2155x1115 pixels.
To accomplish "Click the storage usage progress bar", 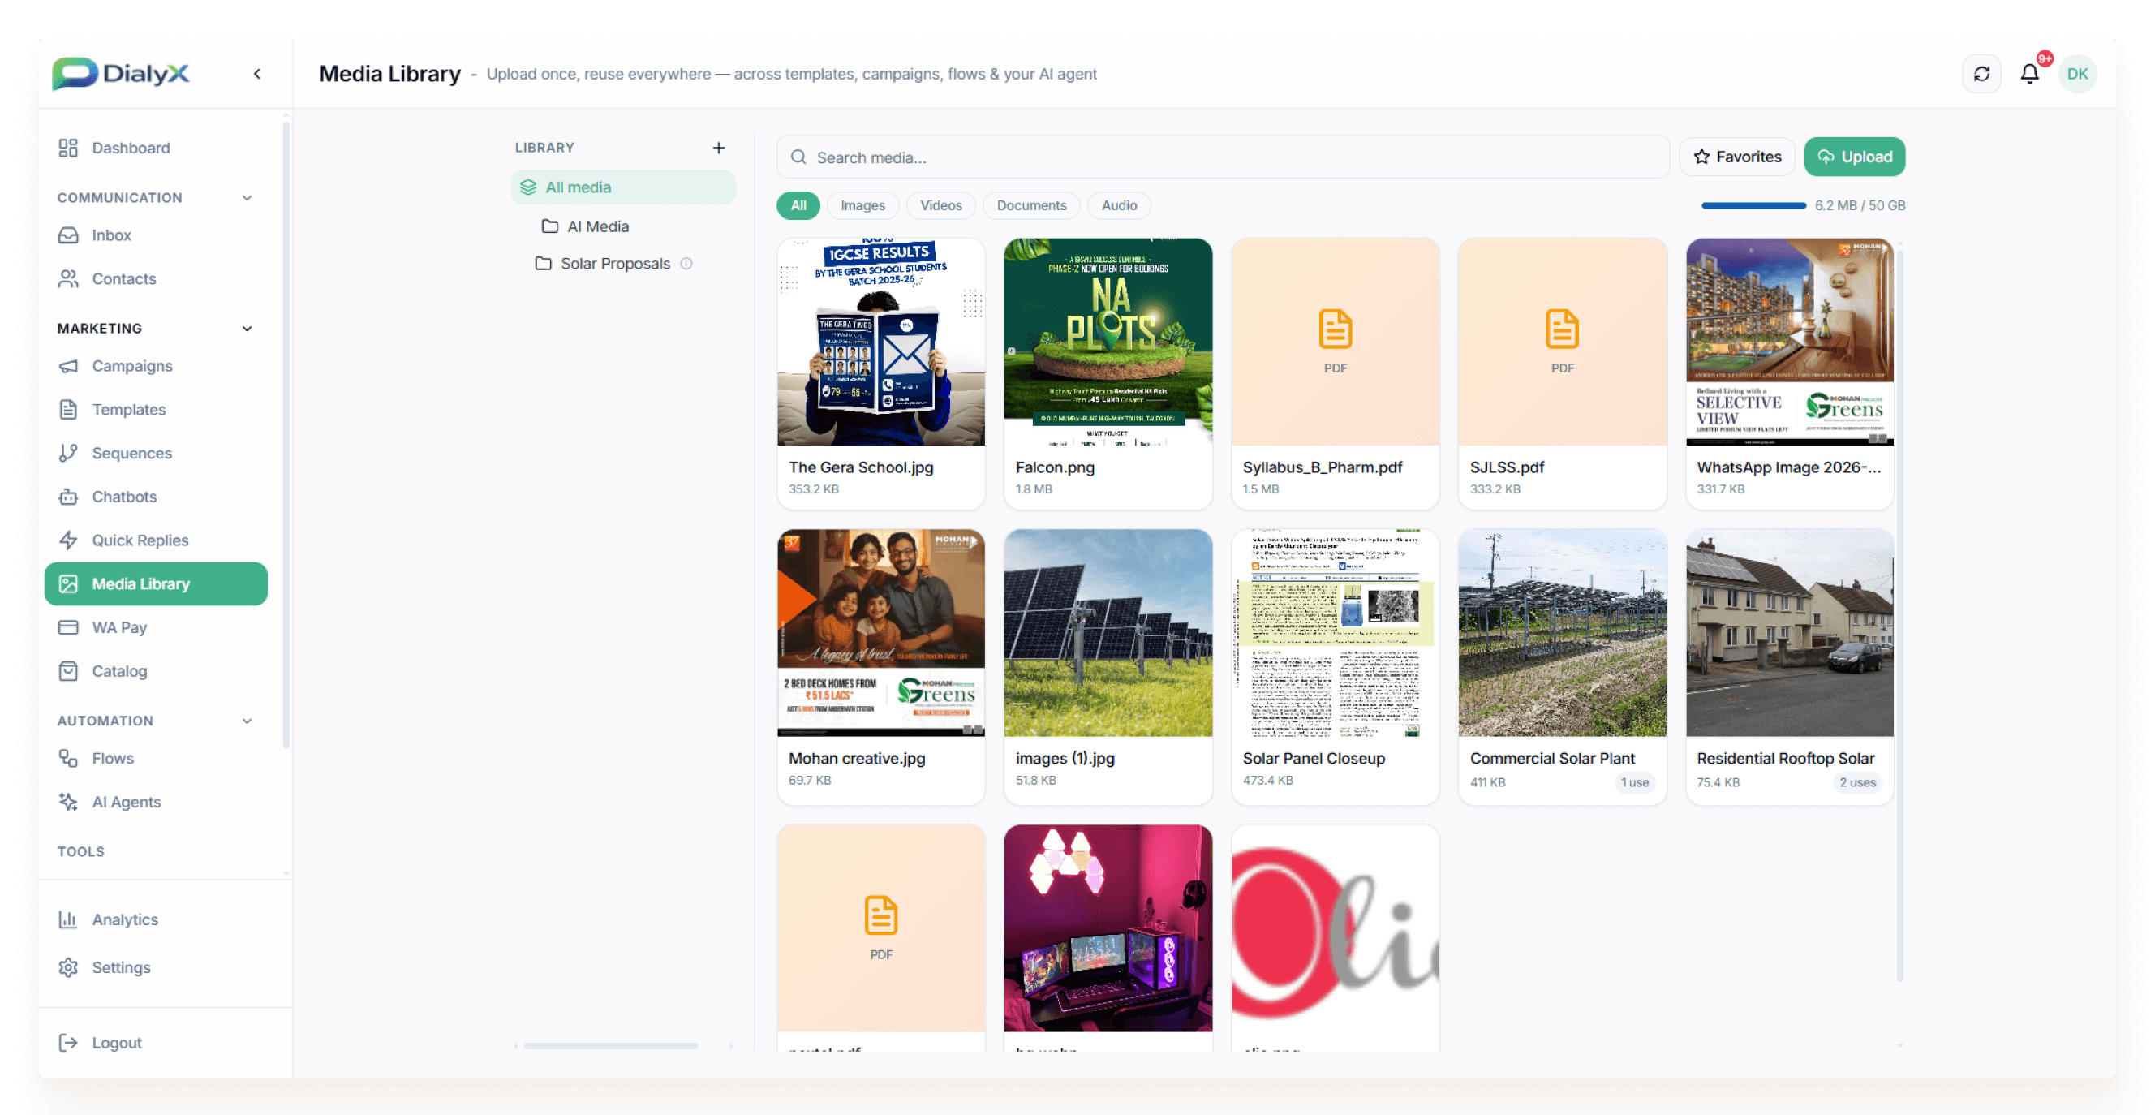I will (x=1753, y=205).
